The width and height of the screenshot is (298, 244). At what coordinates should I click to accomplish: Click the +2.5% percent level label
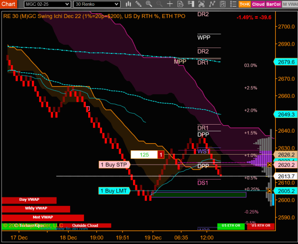pos(251,88)
